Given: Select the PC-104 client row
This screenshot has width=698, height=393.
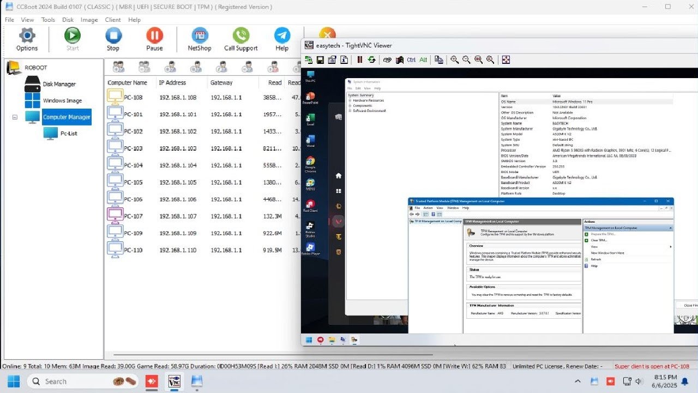Looking at the screenshot, I should point(203,165).
